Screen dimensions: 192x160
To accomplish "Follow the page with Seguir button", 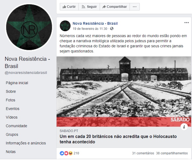I will point(89,7).
